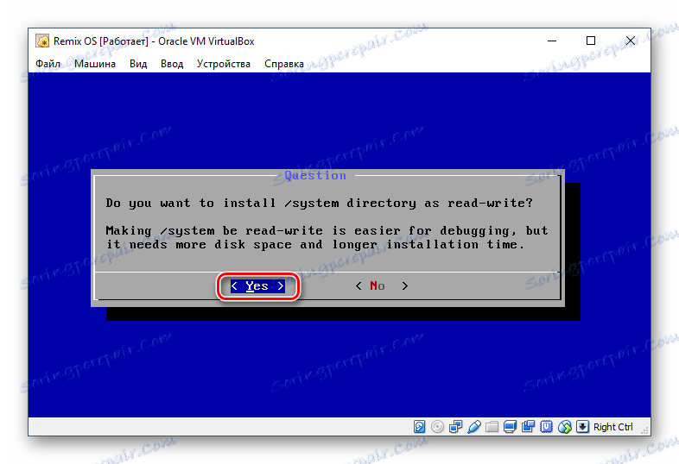
Task: Click the CPU virtualization status icon
Action: 547,427
